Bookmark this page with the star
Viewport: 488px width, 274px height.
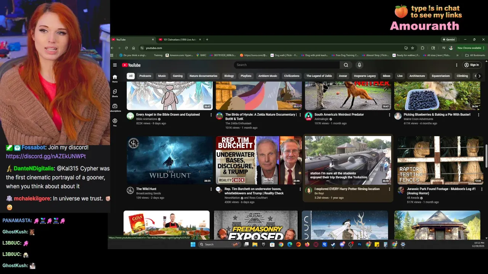coord(413,48)
